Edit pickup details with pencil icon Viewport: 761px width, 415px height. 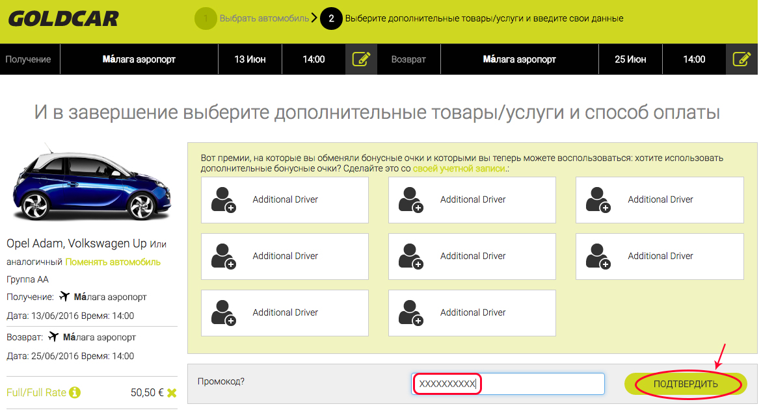coord(361,59)
